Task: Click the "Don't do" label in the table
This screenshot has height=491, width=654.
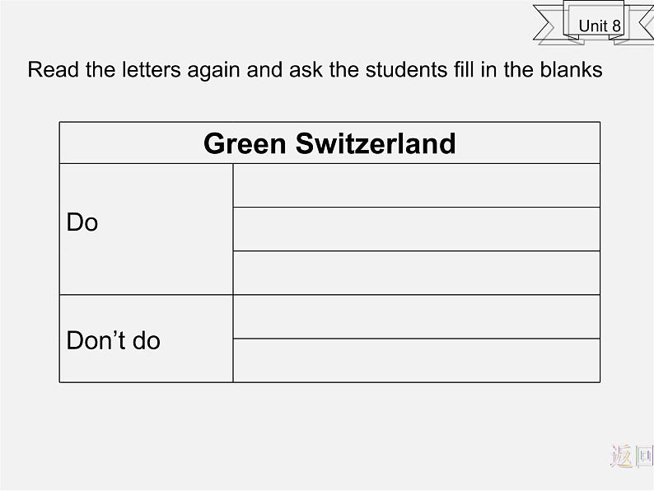Action: tap(113, 340)
